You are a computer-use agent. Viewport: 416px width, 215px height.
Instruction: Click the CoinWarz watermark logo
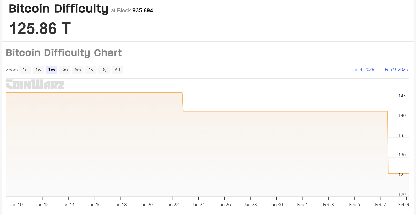tap(35, 84)
